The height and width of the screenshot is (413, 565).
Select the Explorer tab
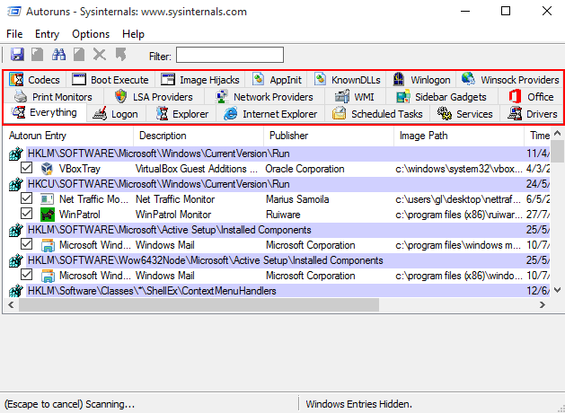(181, 114)
